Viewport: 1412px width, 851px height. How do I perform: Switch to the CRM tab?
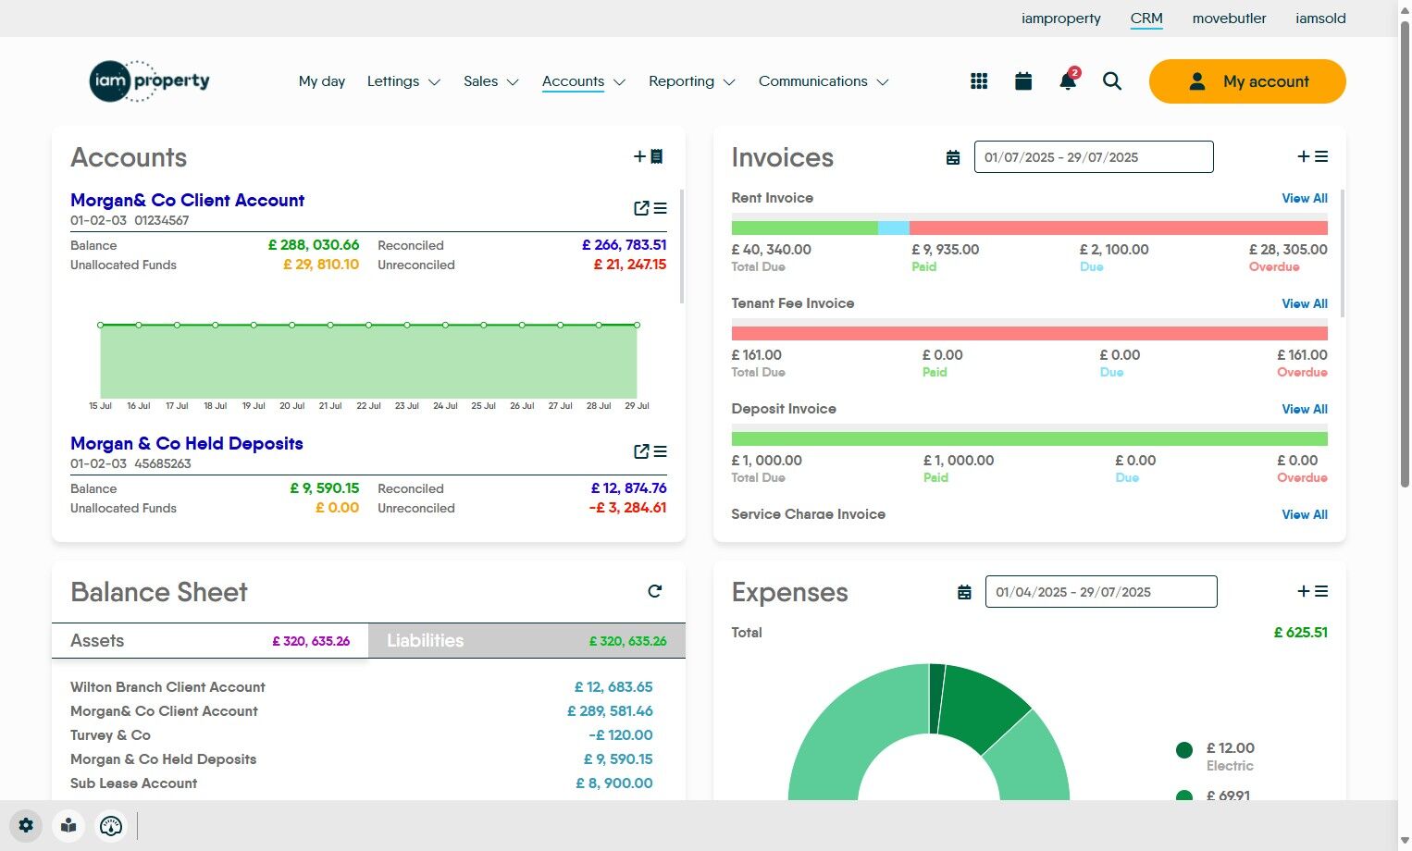pos(1146,18)
